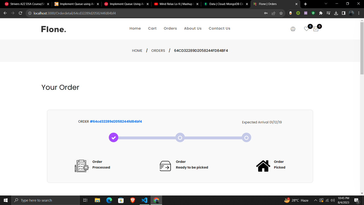The image size is (364, 205).
Task: Show hidden system tray icons
Action: (x=316, y=200)
